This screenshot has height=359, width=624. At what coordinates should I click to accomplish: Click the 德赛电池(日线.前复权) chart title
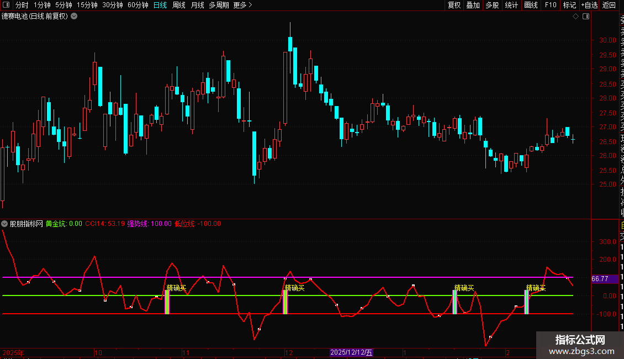[35, 17]
